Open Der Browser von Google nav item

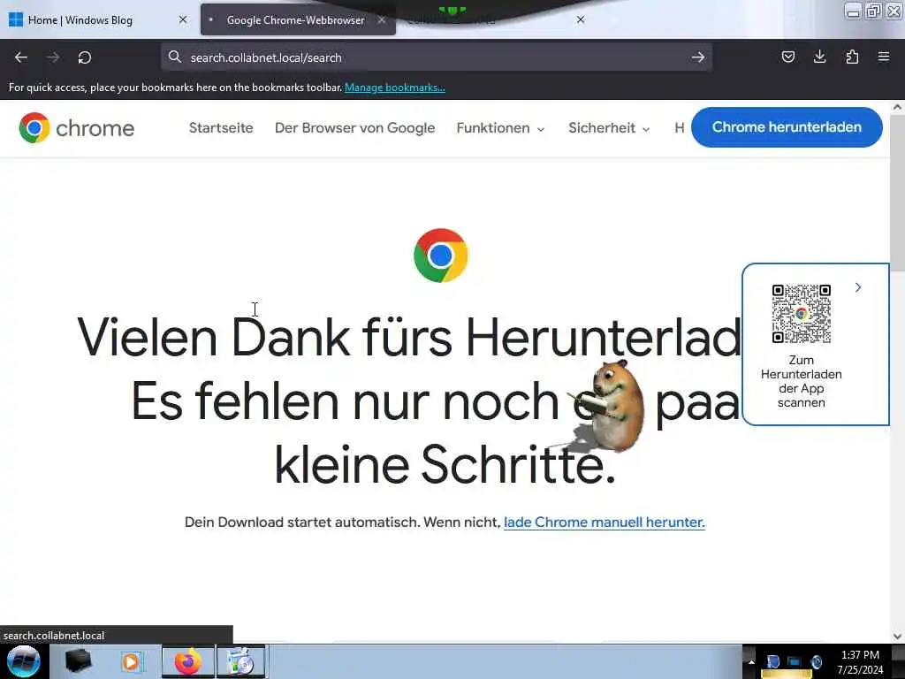(355, 127)
